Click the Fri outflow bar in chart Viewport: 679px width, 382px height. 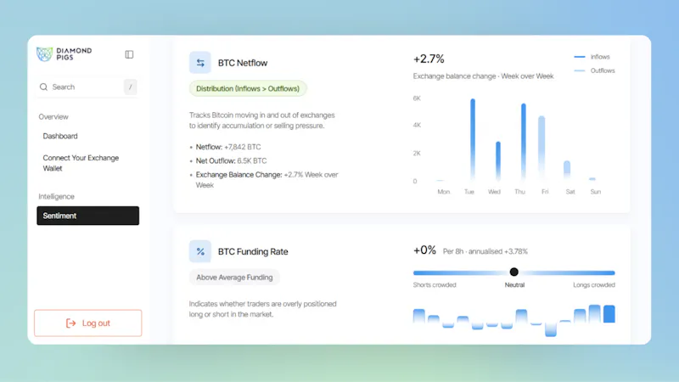[542, 147]
